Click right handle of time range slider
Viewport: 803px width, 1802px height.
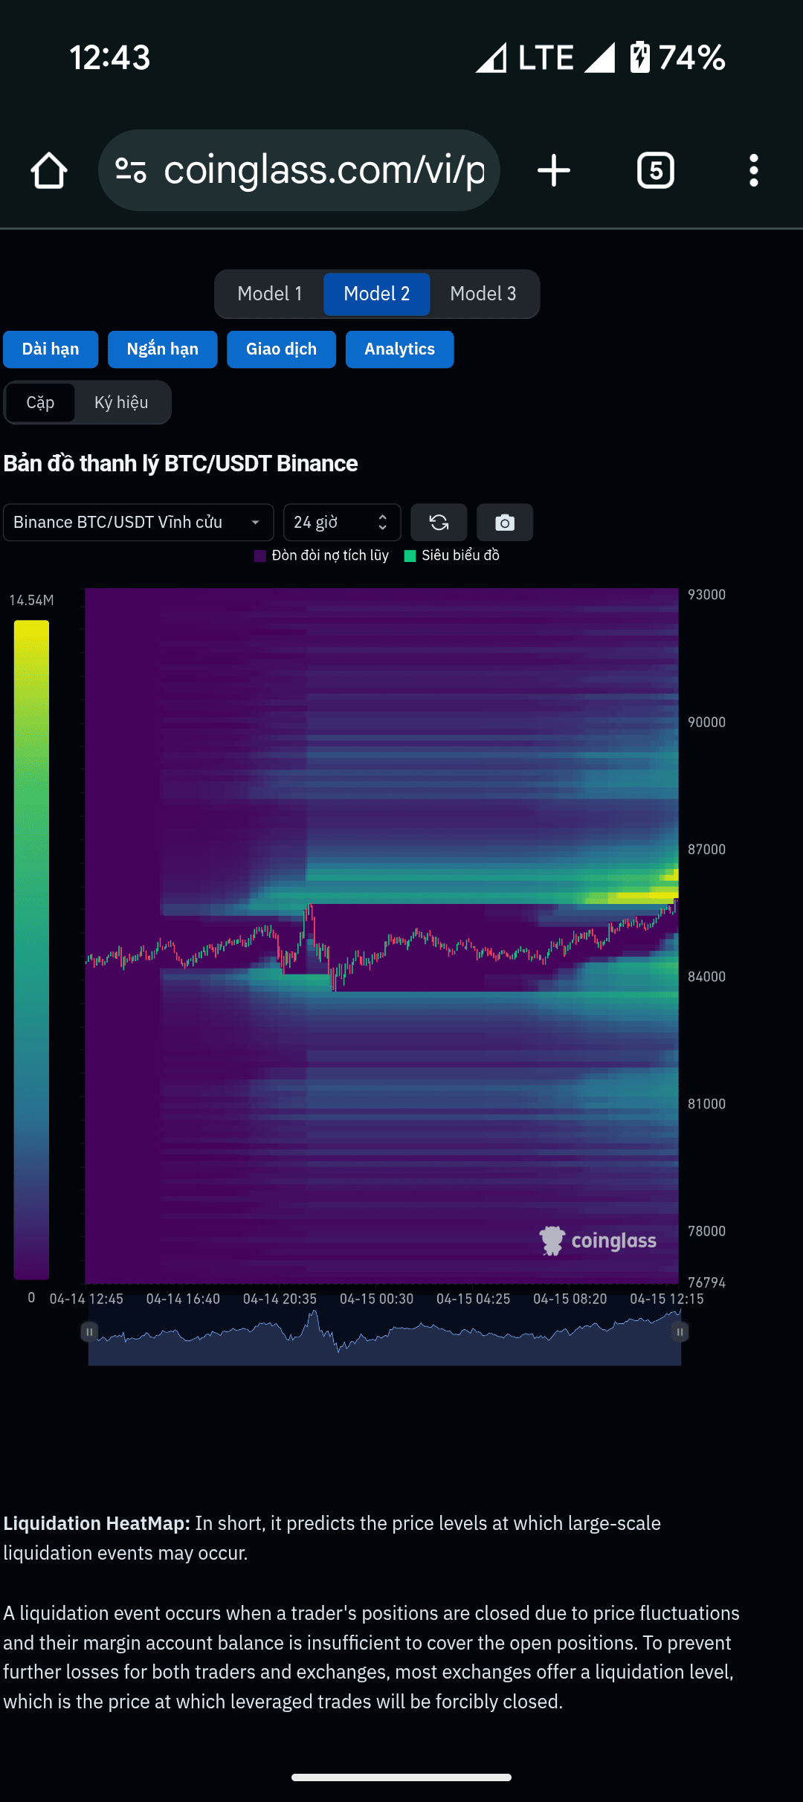pyautogui.click(x=680, y=1331)
